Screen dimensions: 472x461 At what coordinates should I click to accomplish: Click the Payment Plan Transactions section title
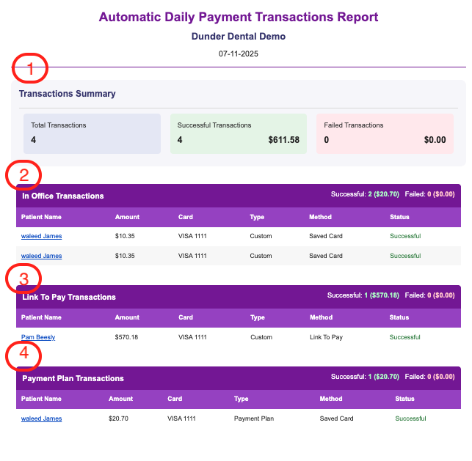(x=73, y=378)
